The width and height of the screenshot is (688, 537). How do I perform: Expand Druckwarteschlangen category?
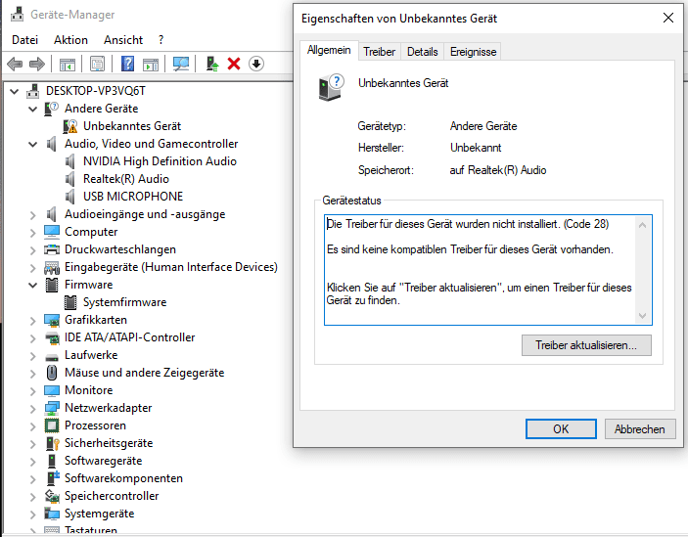33,249
